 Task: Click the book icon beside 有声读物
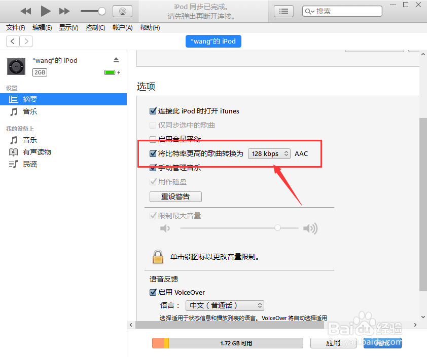pos(13,152)
